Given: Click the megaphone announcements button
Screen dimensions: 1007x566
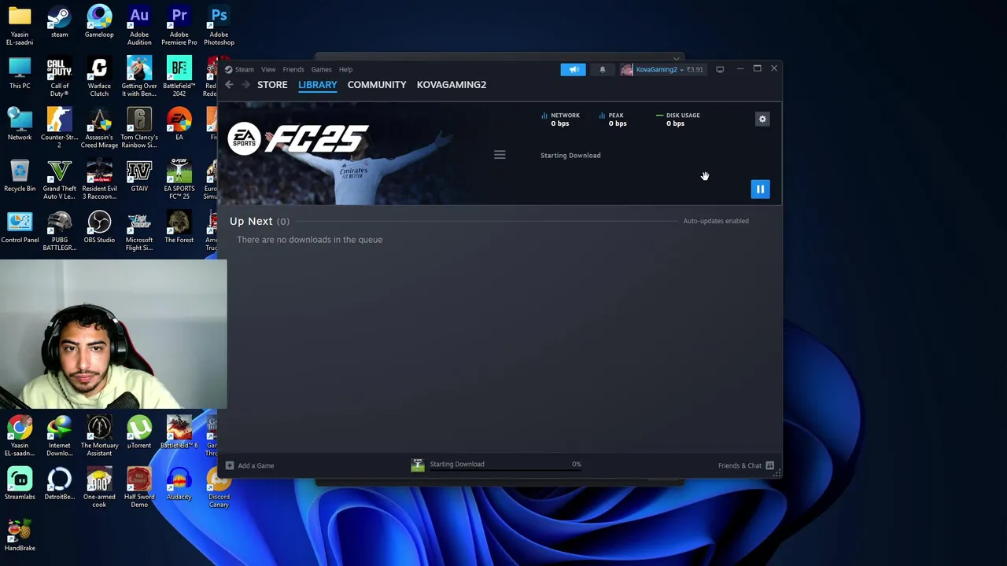Looking at the screenshot, I should pyautogui.click(x=573, y=69).
